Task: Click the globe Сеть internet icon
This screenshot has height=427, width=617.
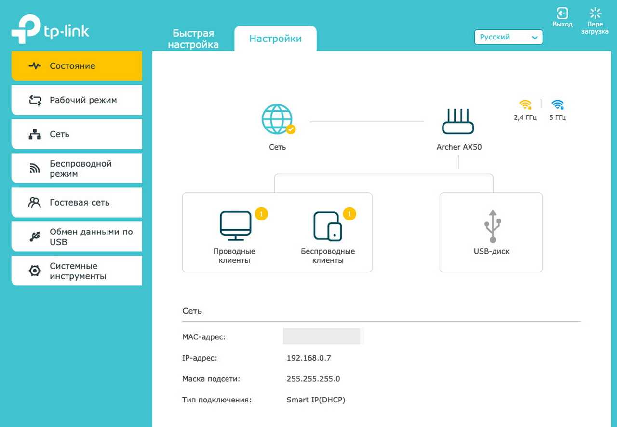Action: coord(277,119)
